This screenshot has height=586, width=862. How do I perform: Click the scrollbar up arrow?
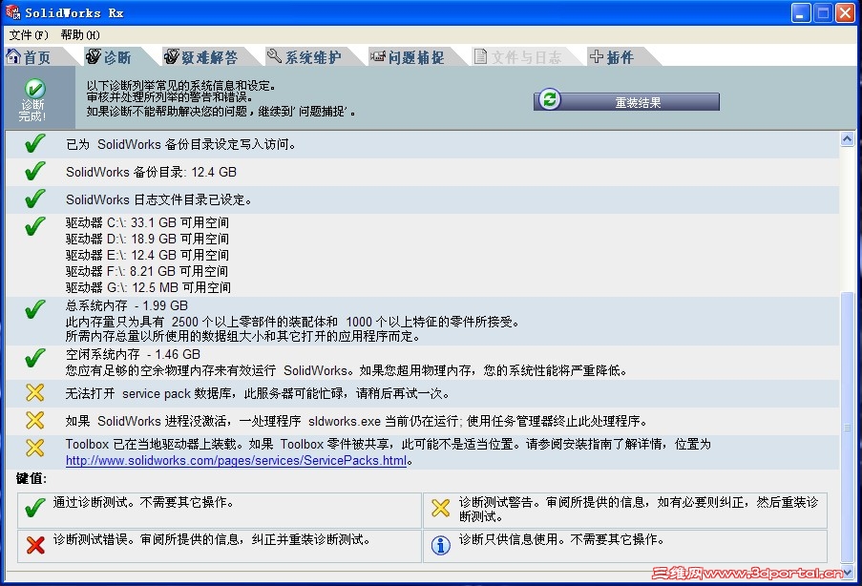point(847,139)
